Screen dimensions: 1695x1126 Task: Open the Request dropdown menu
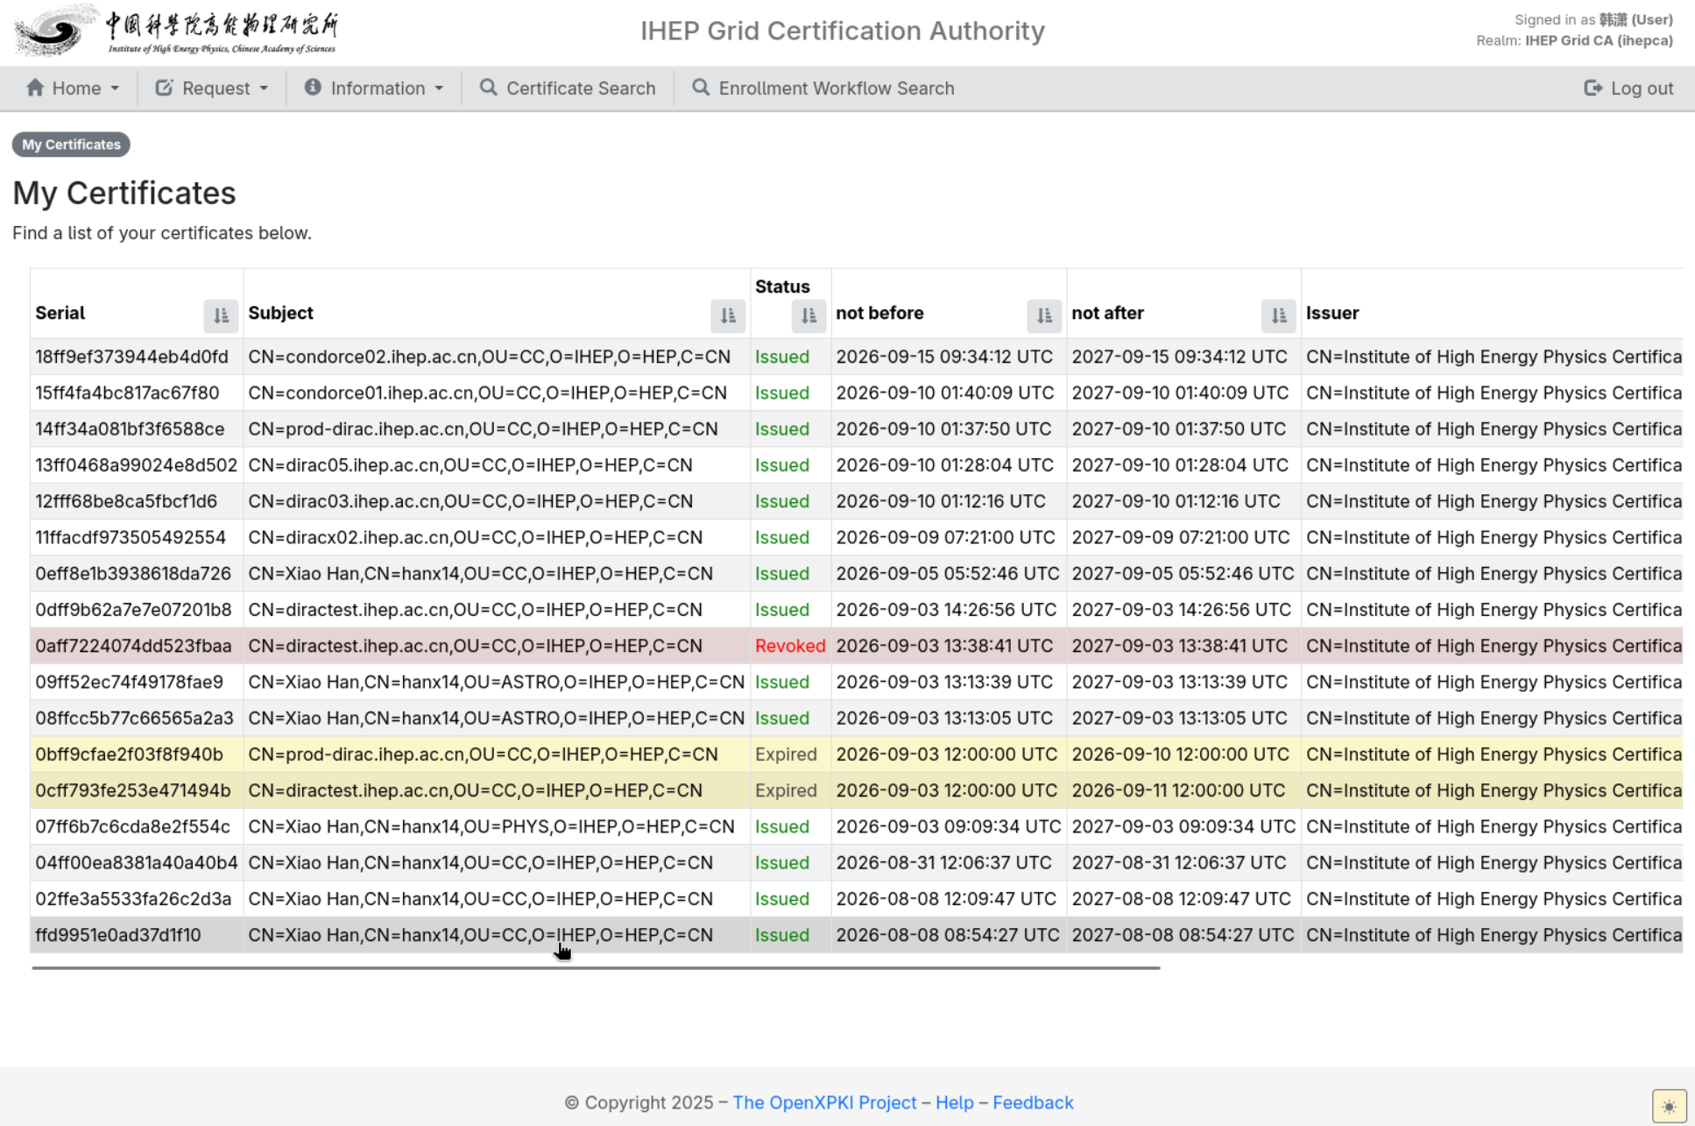[x=212, y=89]
